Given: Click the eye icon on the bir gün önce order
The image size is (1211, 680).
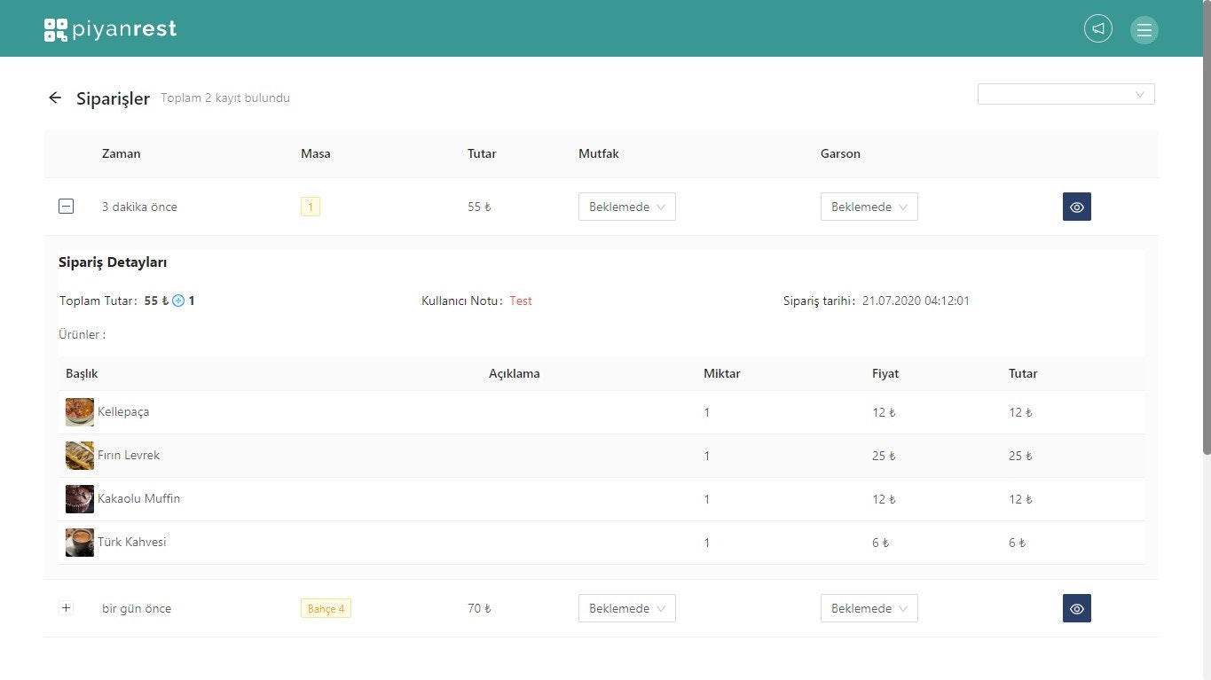Looking at the screenshot, I should [1076, 608].
